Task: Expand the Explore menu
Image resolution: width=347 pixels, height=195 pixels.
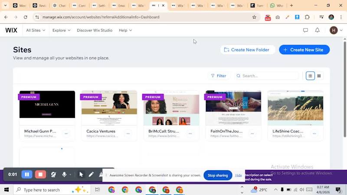Action: (x=61, y=30)
